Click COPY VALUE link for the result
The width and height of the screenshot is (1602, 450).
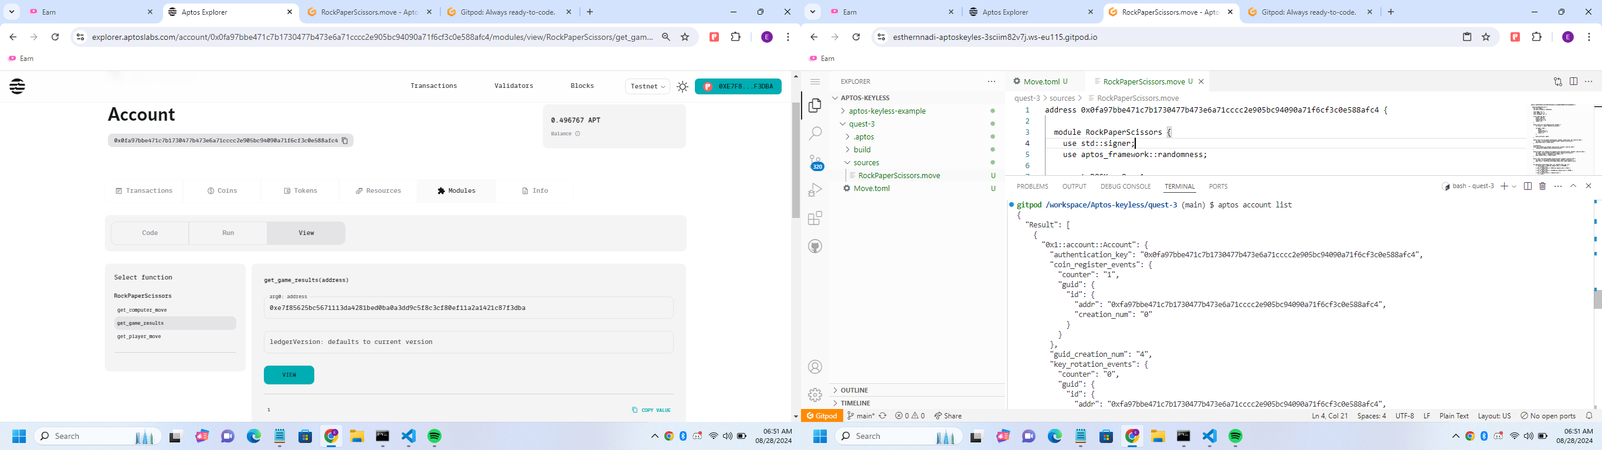click(x=651, y=410)
